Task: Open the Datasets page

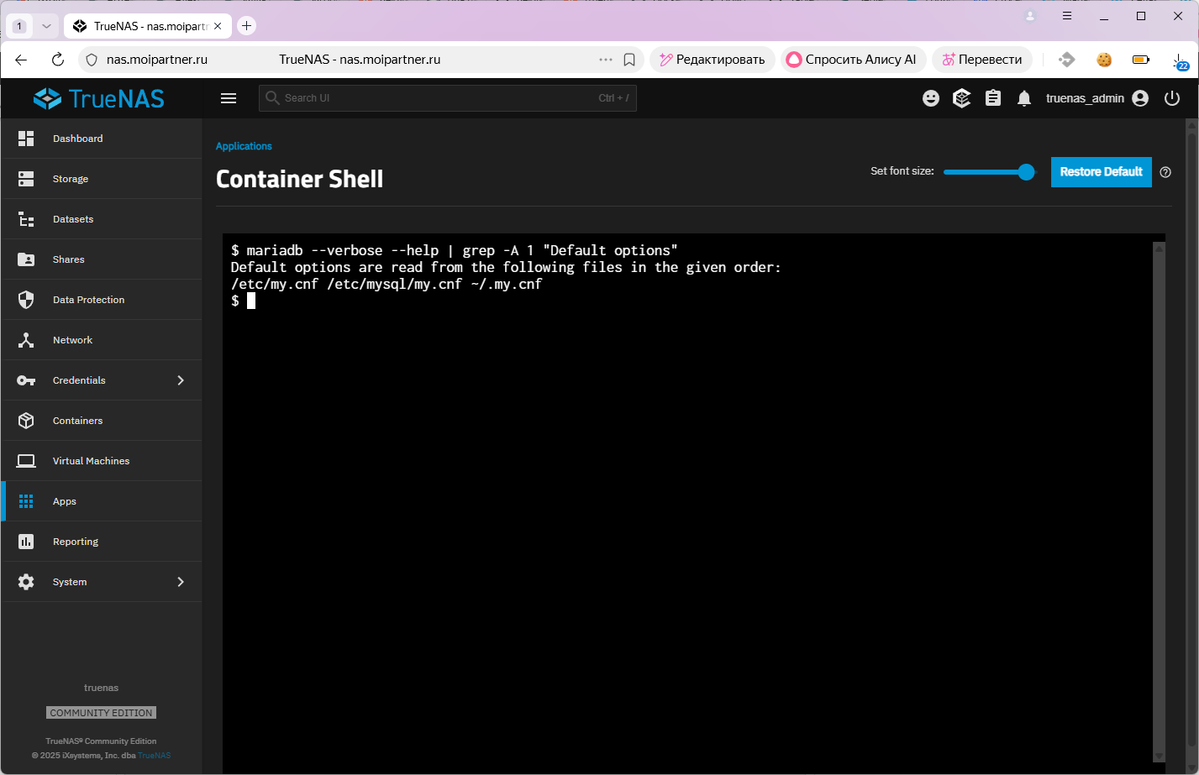Action: click(73, 219)
